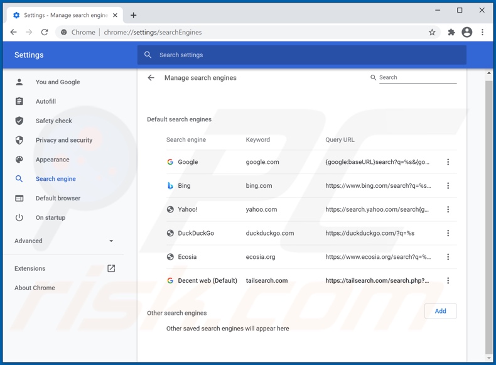Click the tailsearch.com/search.php query URL
Screen dimensions: 496x365
click(377, 280)
